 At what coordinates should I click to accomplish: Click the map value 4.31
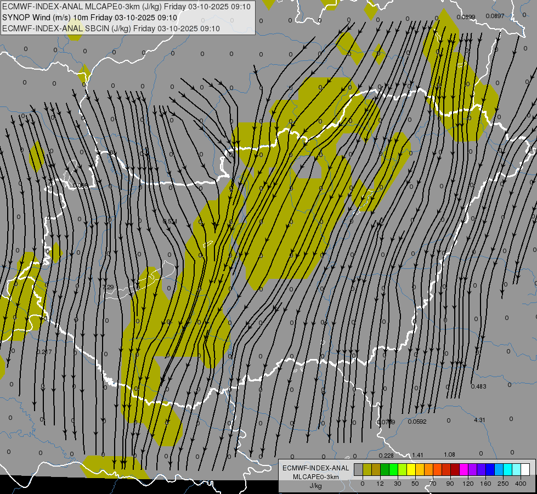479,420
